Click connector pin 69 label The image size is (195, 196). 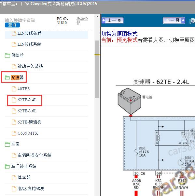(159, 173)
